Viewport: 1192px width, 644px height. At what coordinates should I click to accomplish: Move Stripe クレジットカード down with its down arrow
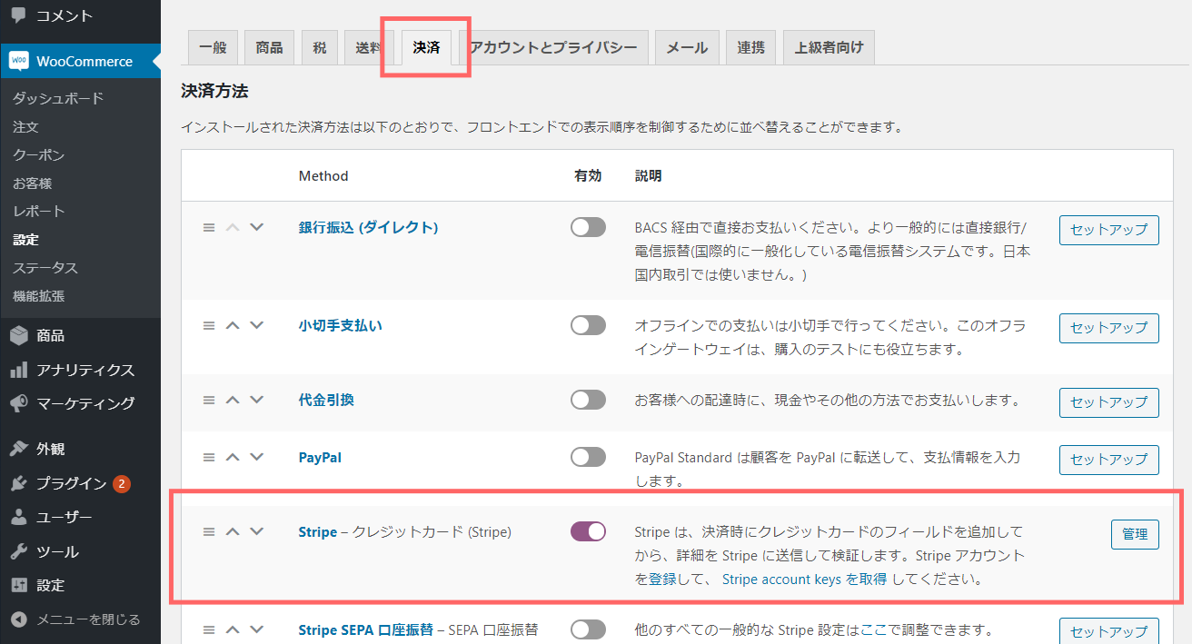coord(256,532)
